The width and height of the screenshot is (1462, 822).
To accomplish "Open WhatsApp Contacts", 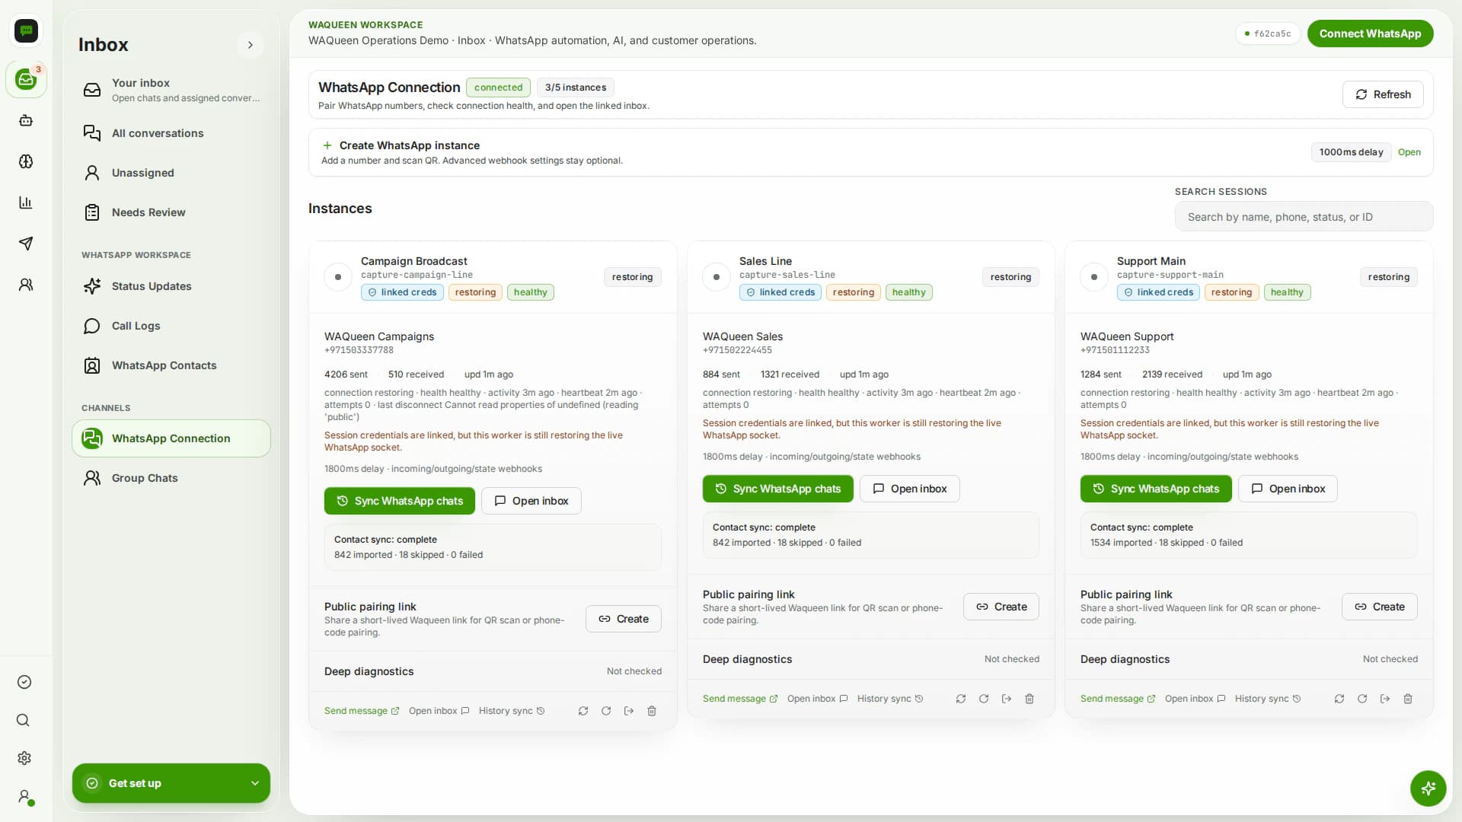I will click(171, 365).
